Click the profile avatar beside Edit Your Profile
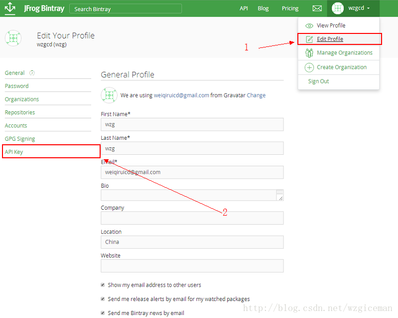 [x=13, y=38]
